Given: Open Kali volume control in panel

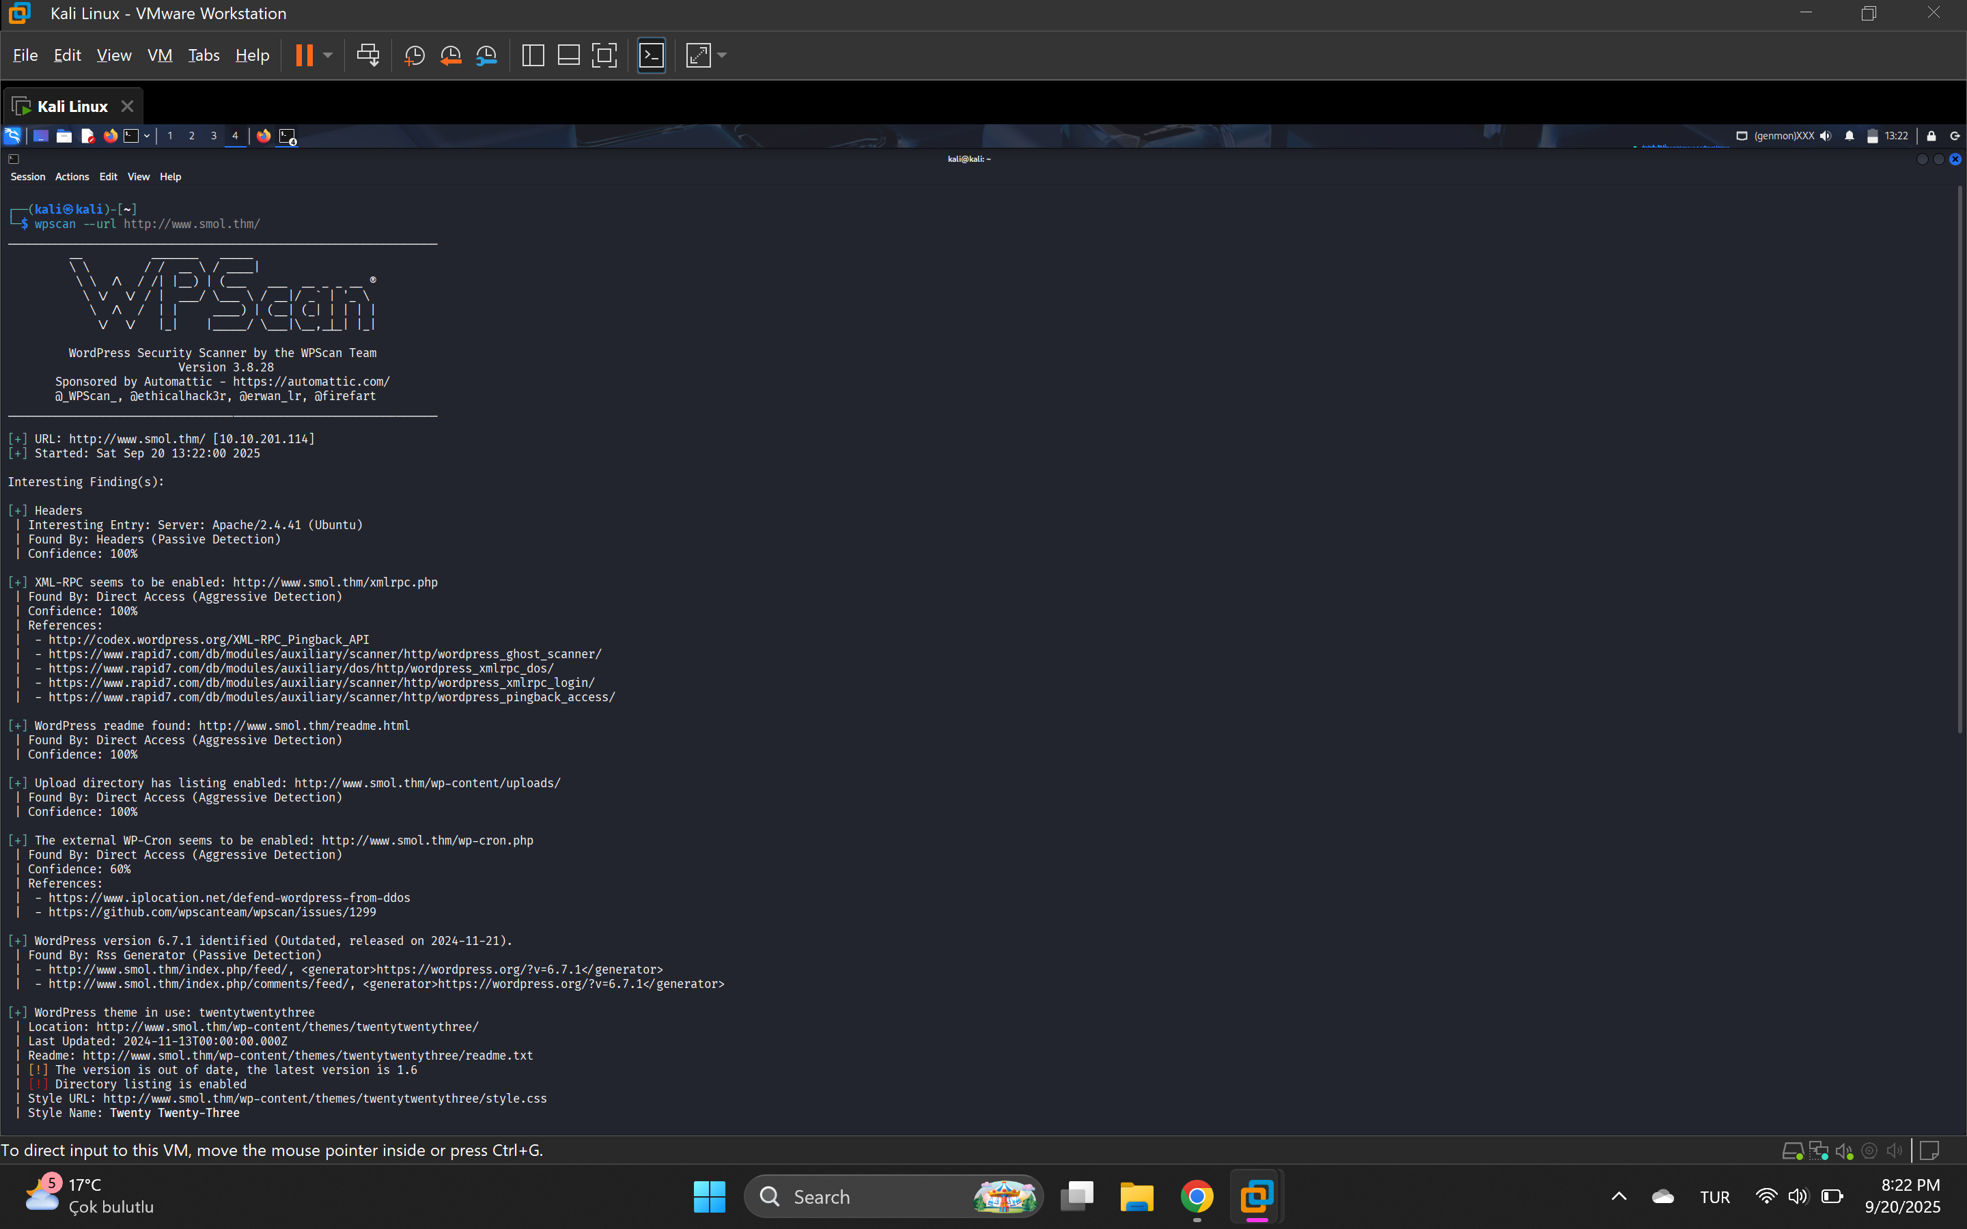Looking at the screenshot, I should 1826,136.
